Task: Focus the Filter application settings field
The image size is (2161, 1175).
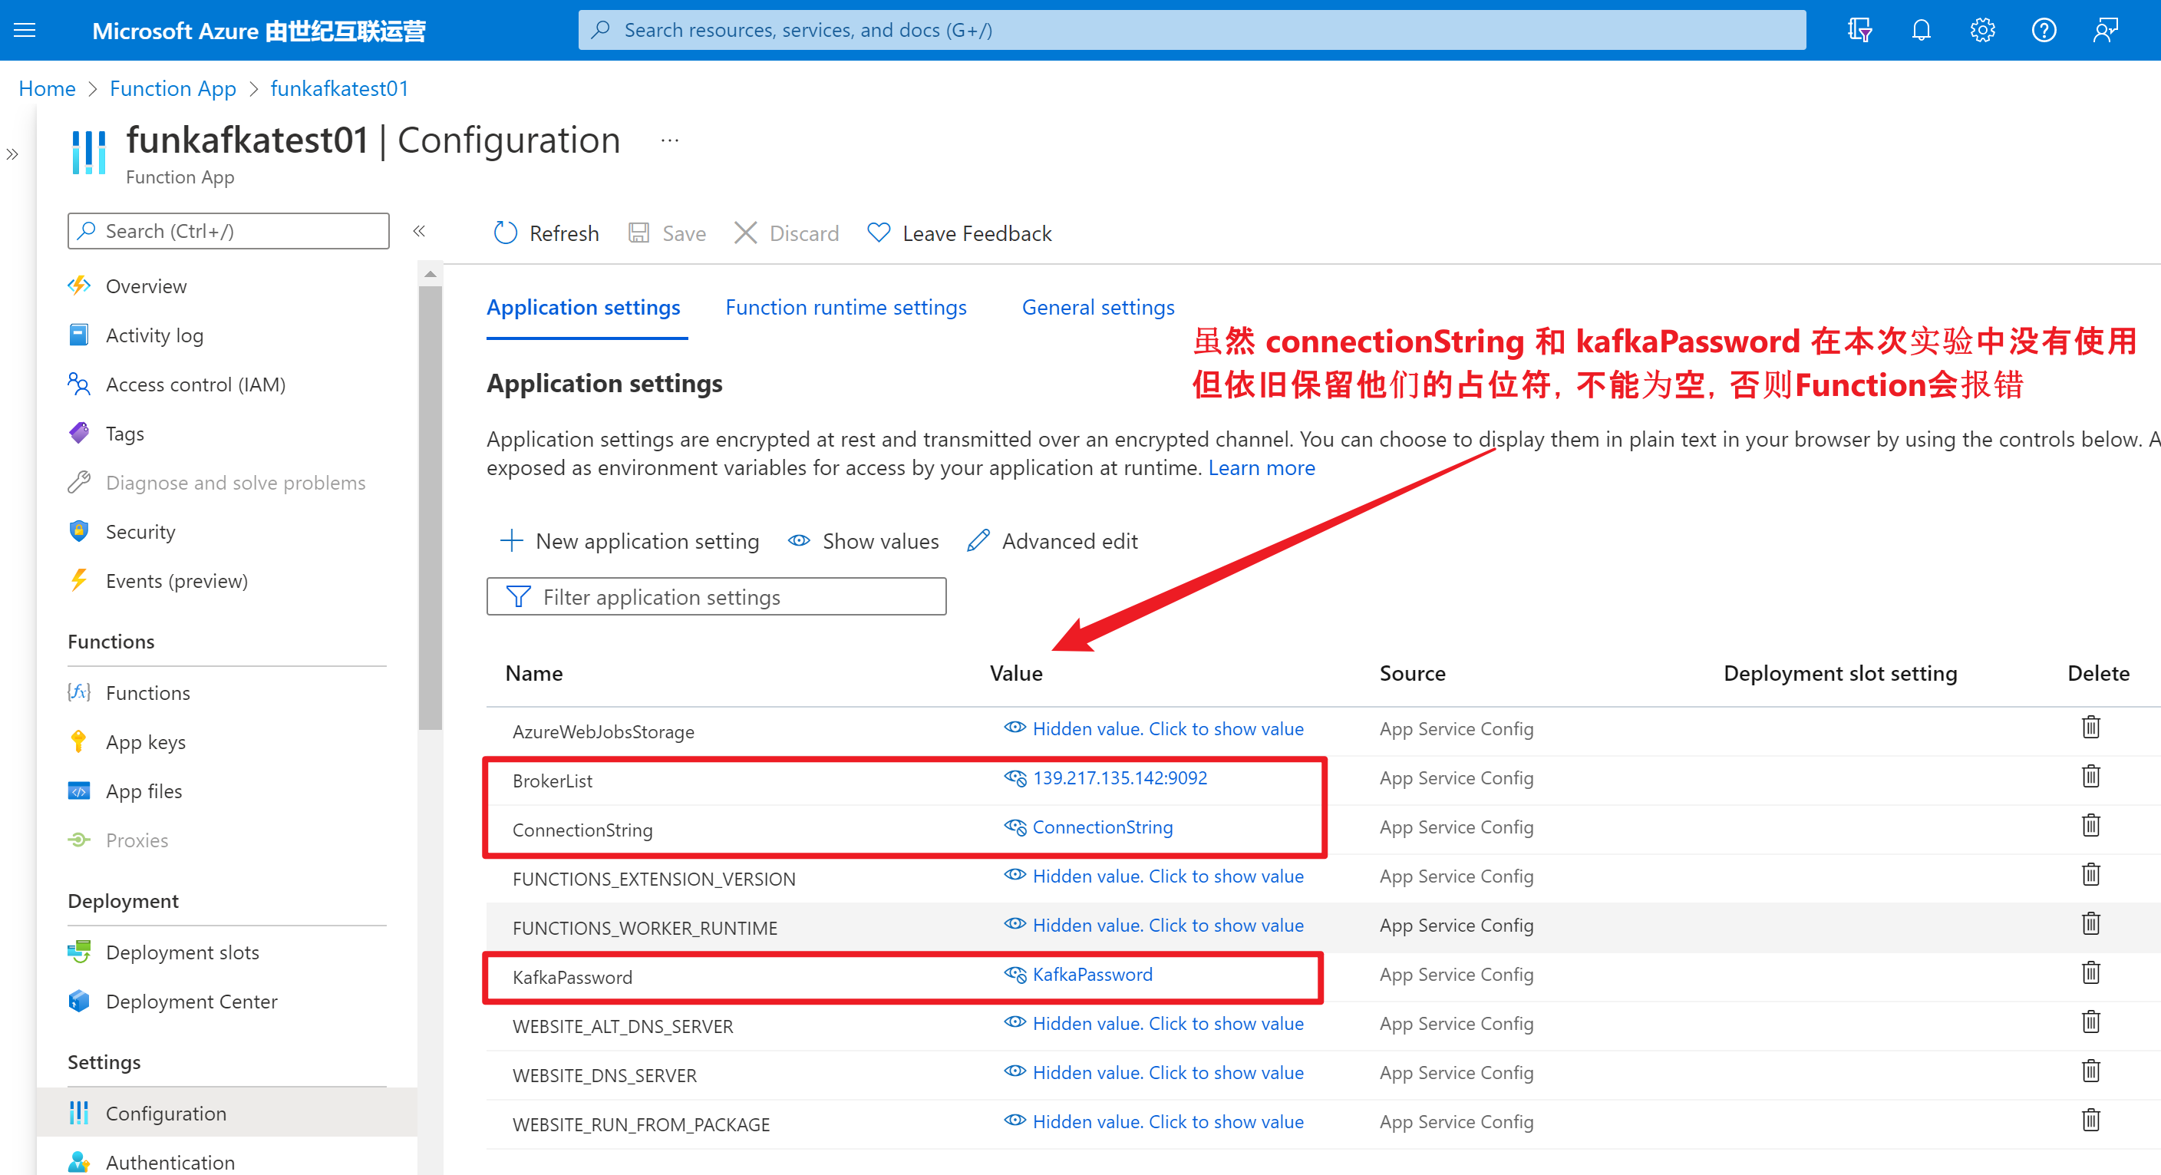Action: (715, 596)
